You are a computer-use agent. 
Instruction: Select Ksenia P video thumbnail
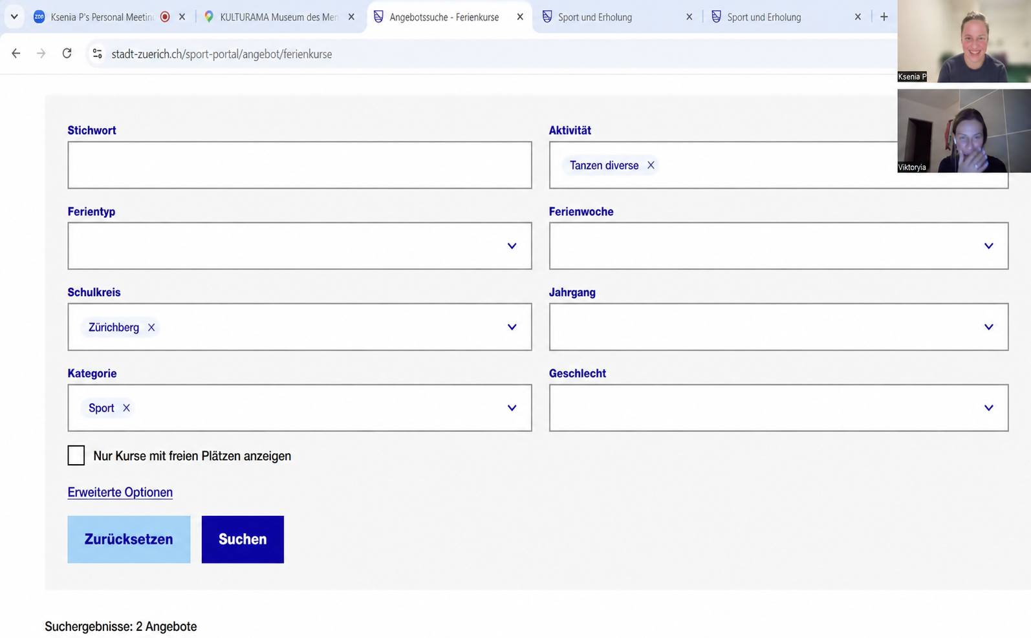coord(964,41)
